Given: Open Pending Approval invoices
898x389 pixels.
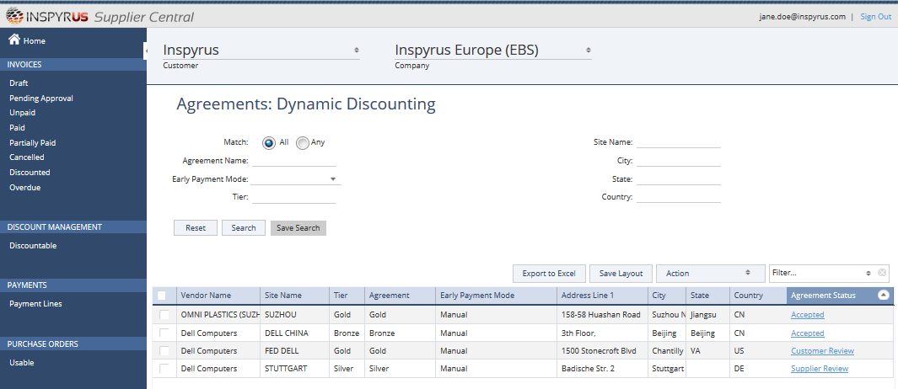Looking at the screenshot, I should (41, 98).
